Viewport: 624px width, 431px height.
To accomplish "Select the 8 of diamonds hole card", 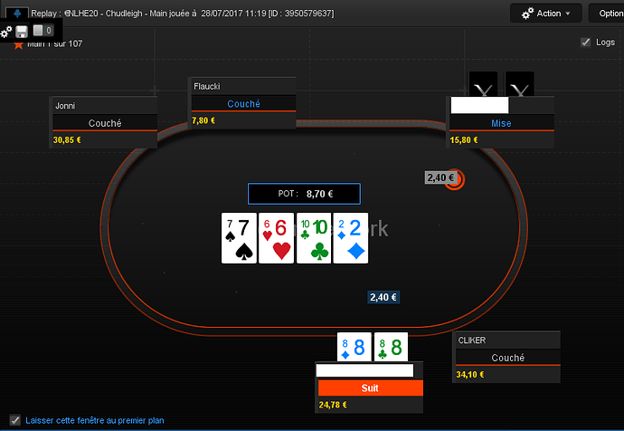I will pyautogui.click(x=354, y=347).
